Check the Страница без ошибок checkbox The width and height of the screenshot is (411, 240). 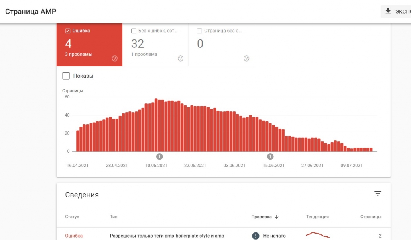click(199, 31)
